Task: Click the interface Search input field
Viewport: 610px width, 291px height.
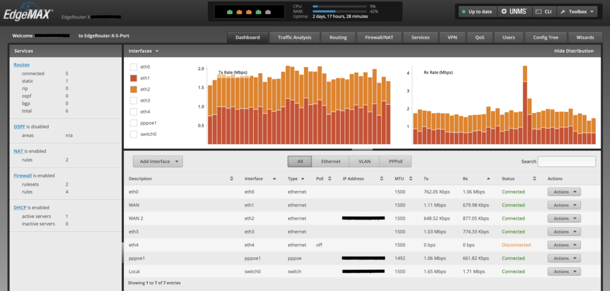Action: [566, 161]
